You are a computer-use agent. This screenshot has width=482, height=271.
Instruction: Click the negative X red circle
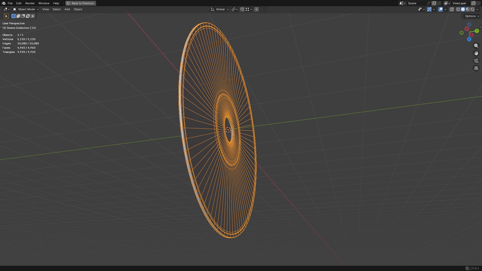(x=467, y=29)
